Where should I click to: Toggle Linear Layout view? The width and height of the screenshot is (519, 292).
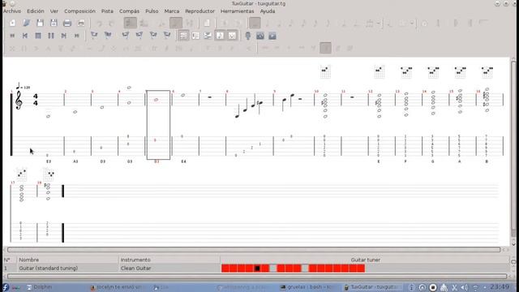click(195, 36)
